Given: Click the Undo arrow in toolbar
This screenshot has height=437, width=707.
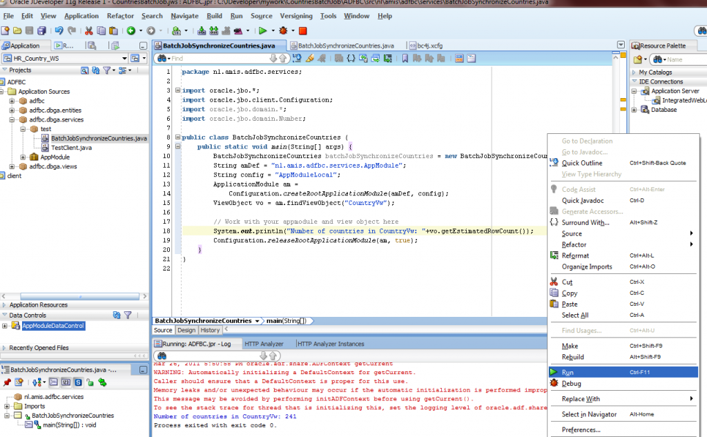Looking at the screenshot, I should click(59, 30).
